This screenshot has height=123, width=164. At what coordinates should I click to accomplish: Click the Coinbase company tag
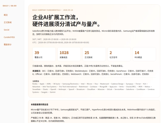pos(94,87)
